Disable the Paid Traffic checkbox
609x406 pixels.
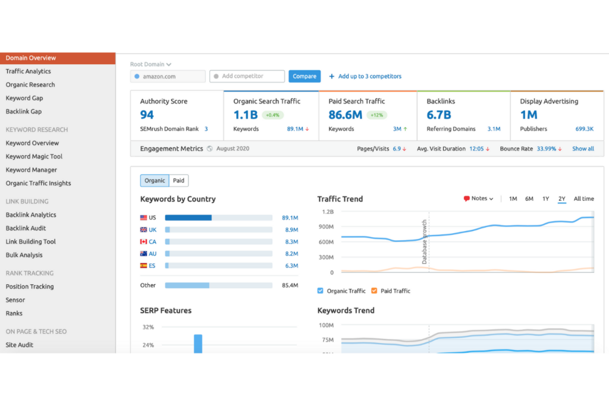coord(373,291)
